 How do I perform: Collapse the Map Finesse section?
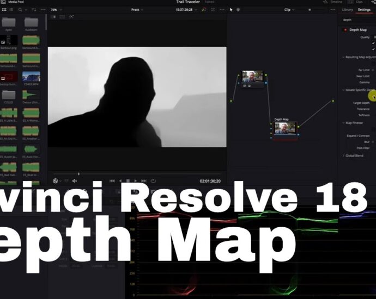(343, 122)
